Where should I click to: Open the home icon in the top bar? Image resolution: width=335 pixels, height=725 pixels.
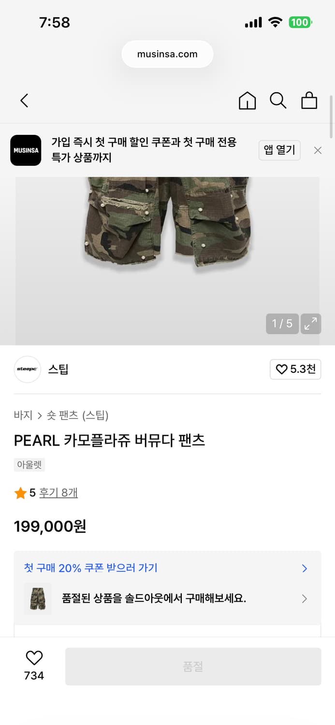(x=247, y=101)
